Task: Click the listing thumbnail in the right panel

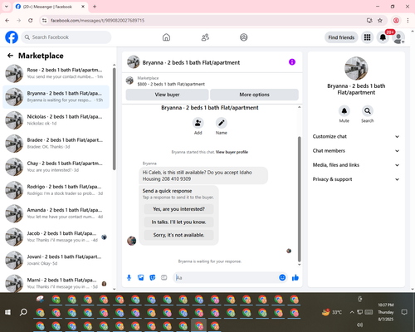Action: tap(356, 68)
